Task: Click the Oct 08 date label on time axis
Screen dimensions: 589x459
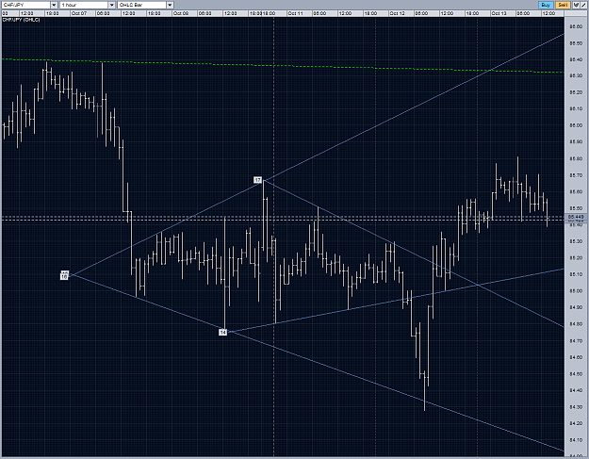Action: point(181,13)
